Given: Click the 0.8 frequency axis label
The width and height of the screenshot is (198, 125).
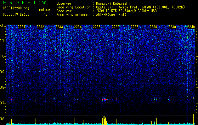Looking at the screenshot, I should 3,87.
